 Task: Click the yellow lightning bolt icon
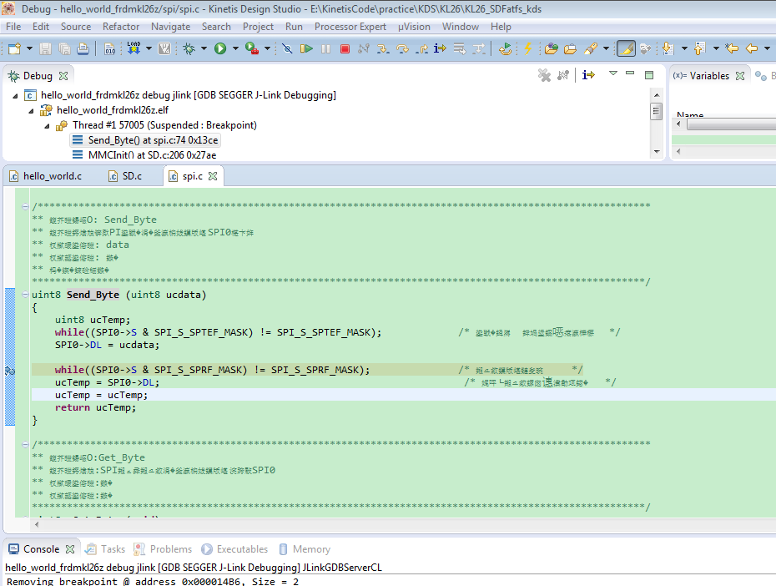pyautogui.click(x=527, y=48)
